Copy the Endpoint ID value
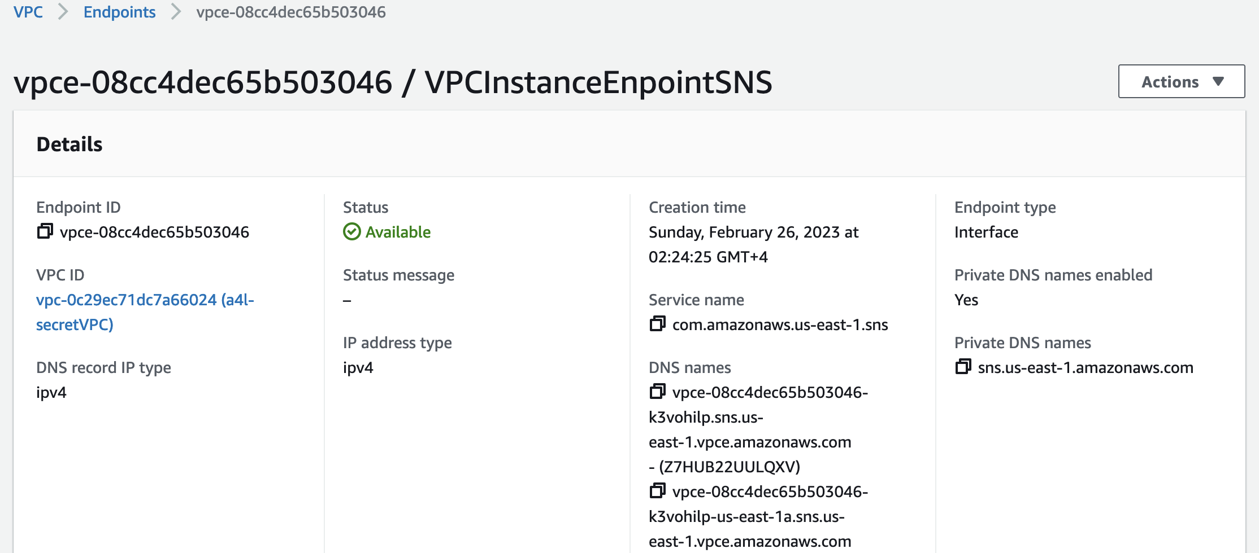Image resolution: width=1259 pixels, height=553 pixels. 45,231
